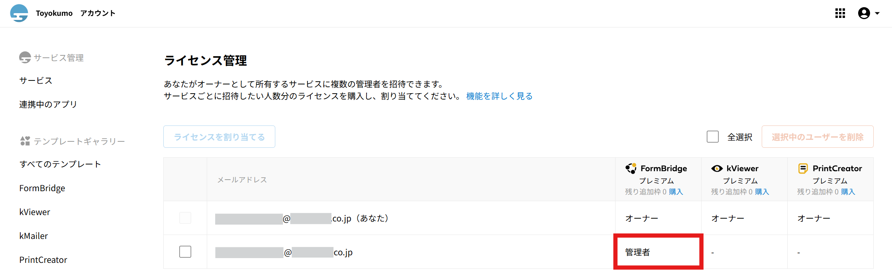The image size is (892, 278).
Task: Open 連携中のアプリ in the sidebar
Action: click(x=48, y=104)
